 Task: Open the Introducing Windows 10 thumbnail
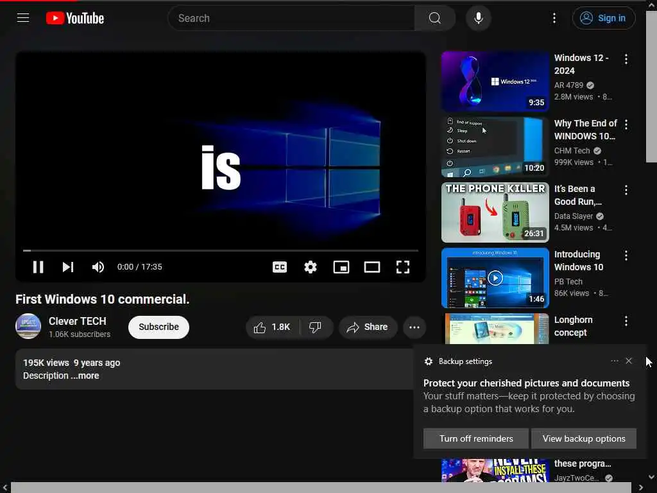pyautogui.click(x=495, y=277)
